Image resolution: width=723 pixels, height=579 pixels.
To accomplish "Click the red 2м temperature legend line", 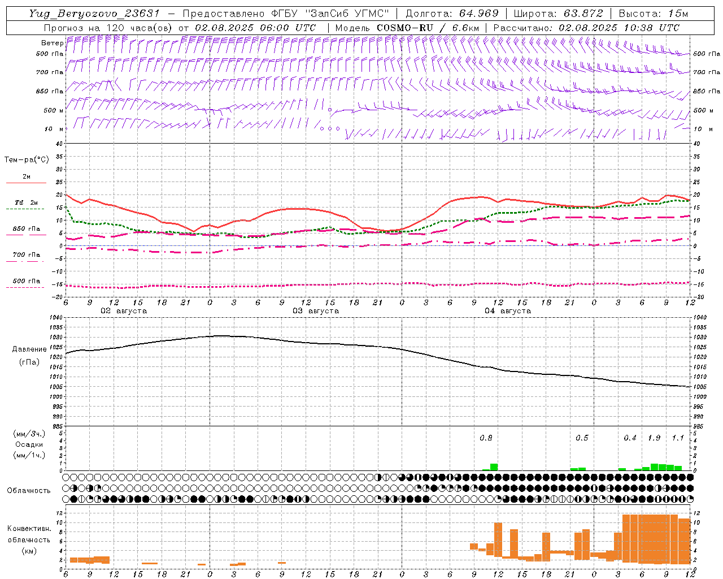I will coord(27,183).
